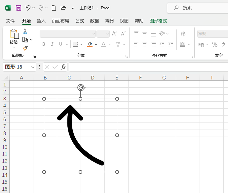The width and height of the screenshot is (228, 193).
Task: Click the Redo arrow icon
Action: pyautogui.click(x=41, y=8)
